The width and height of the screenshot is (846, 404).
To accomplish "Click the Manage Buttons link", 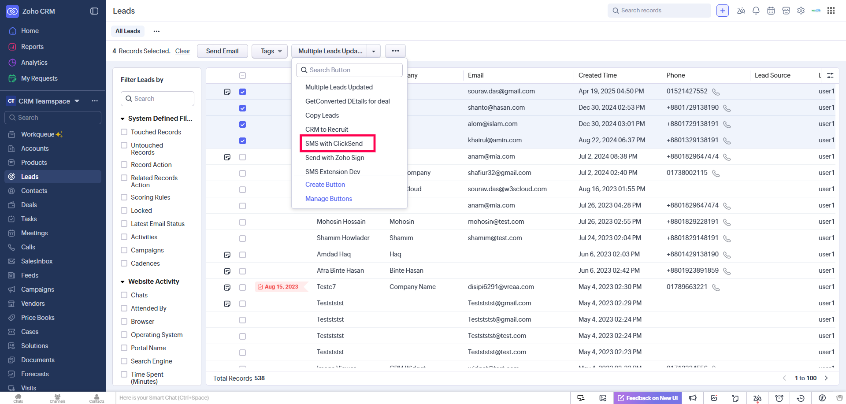I will point(329,199).
